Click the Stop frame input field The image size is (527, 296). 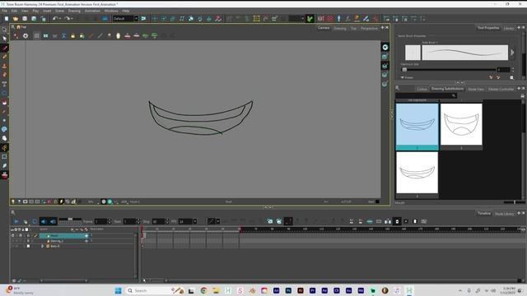[158, 221]
